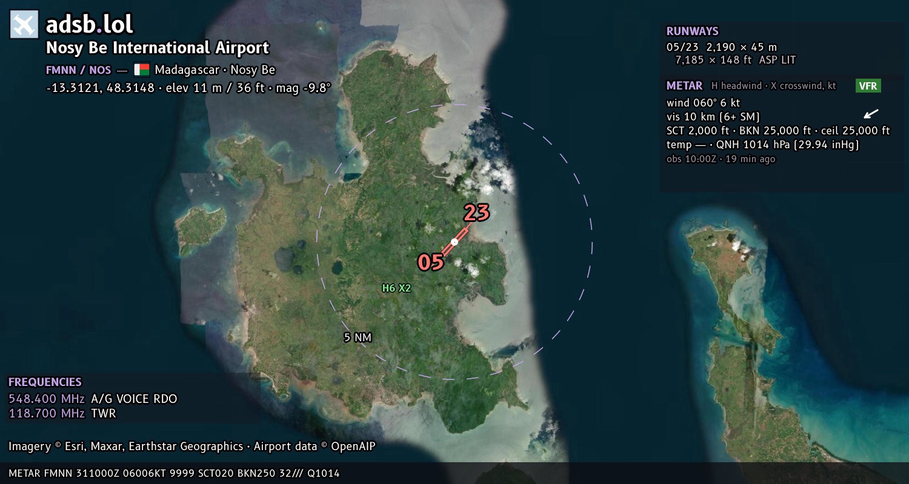
Task: Click the airport reference point dot
Action: pos(454,242)
